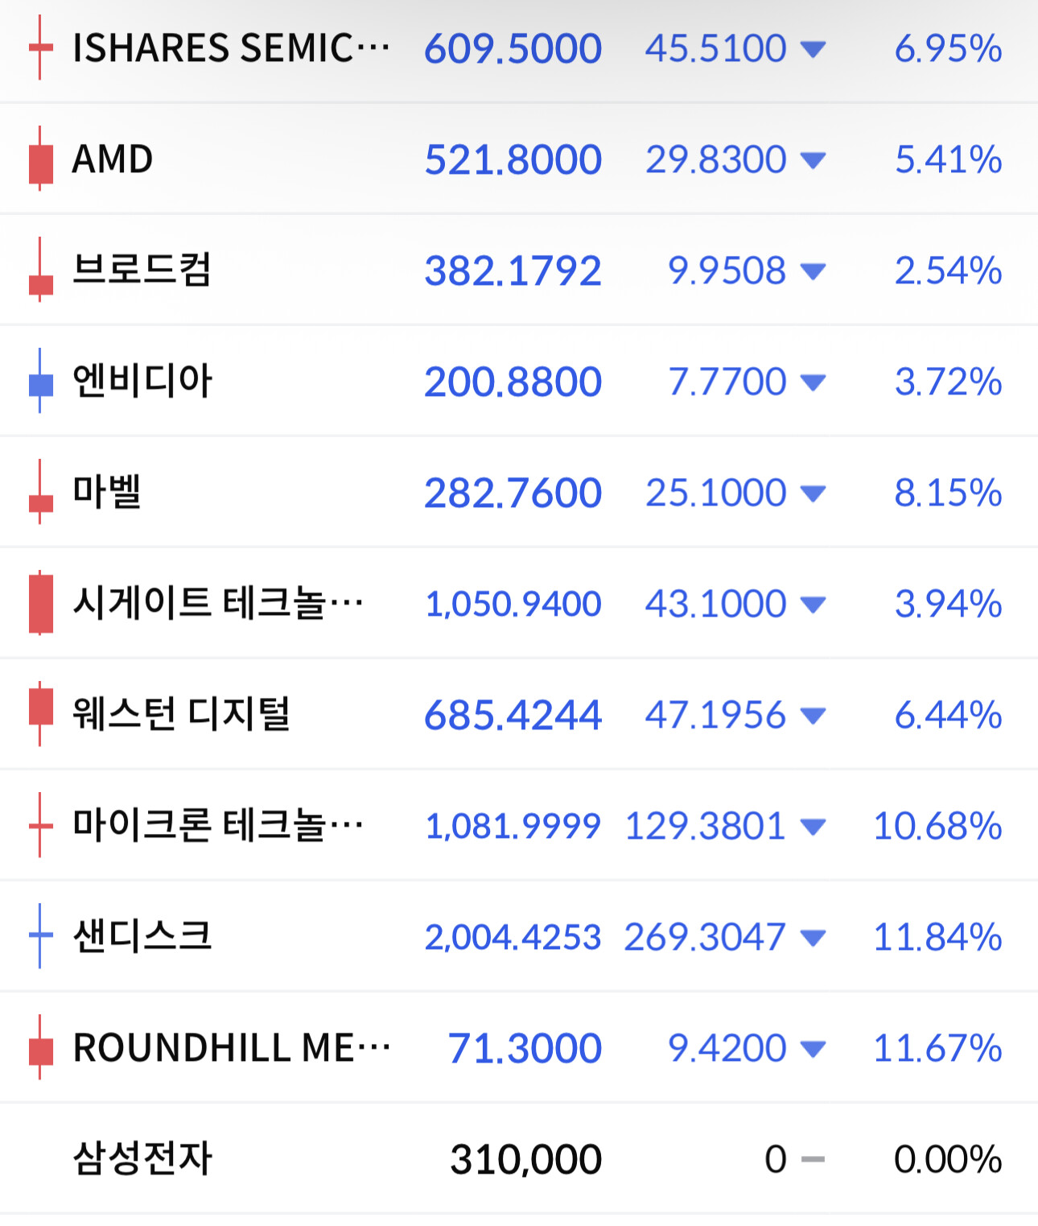Click the 마벨 candlestick icon
Image resolution: width=1038 pixels, height=1226 pixels.
pos(40,492)
